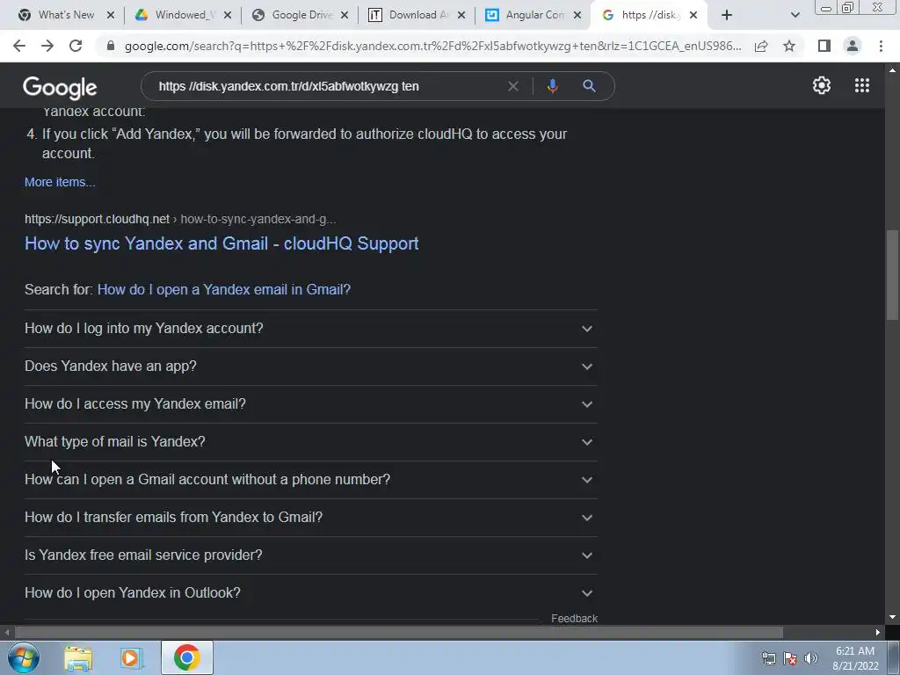Close the Windowed Google Drive file tab

pyautogui.click(x=228, y=15)
